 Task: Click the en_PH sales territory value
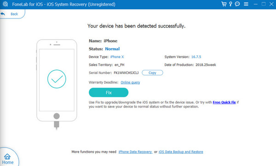[120, 65]
